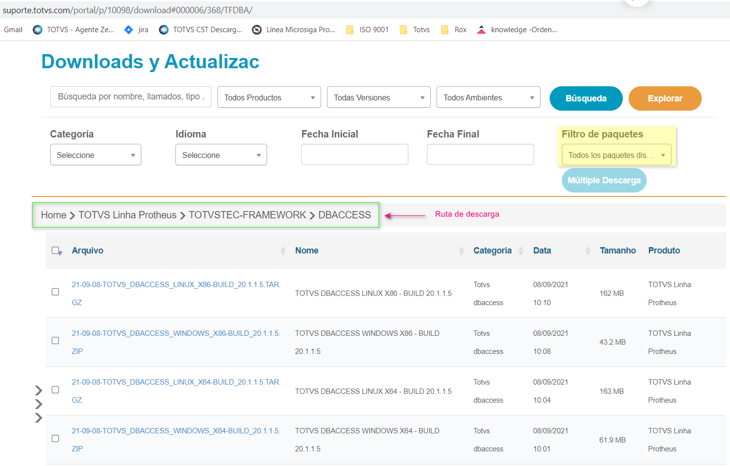Open the Totvs bookmark folder icon
The width and height of the screenshot is (730, 466).
coord(403,30)
